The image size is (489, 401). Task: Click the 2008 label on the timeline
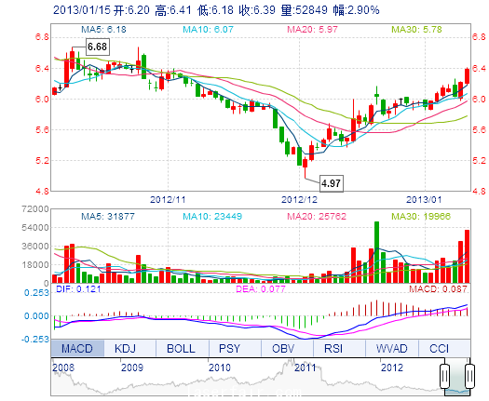click(x=63, y=368)
